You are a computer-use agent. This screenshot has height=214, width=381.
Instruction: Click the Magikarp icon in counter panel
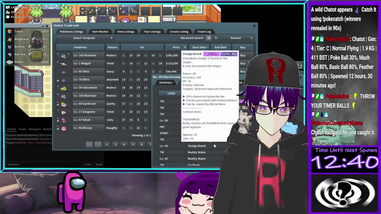pyautogui.click(x=10, y=39)
